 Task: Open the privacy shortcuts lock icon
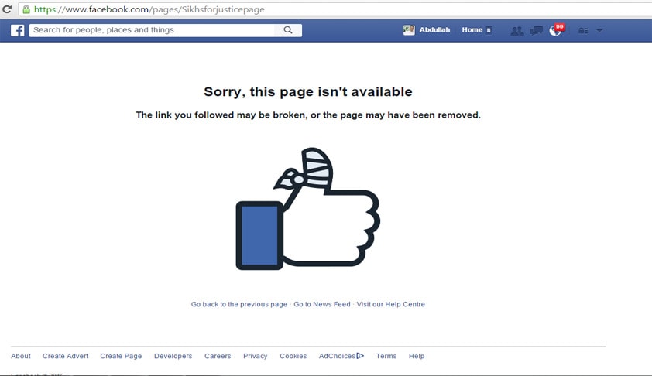(x=583, y=30)
